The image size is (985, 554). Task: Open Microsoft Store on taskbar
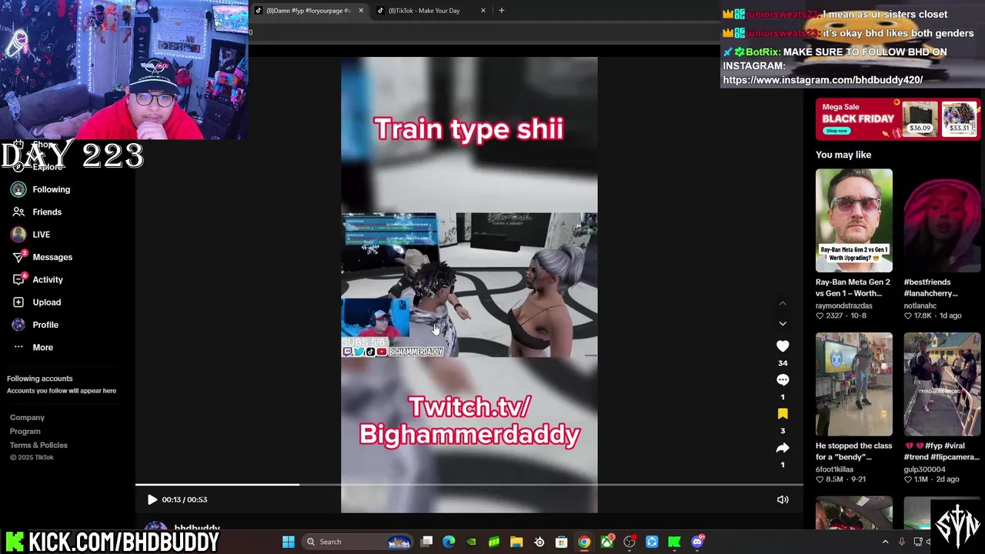pos(562,542)
